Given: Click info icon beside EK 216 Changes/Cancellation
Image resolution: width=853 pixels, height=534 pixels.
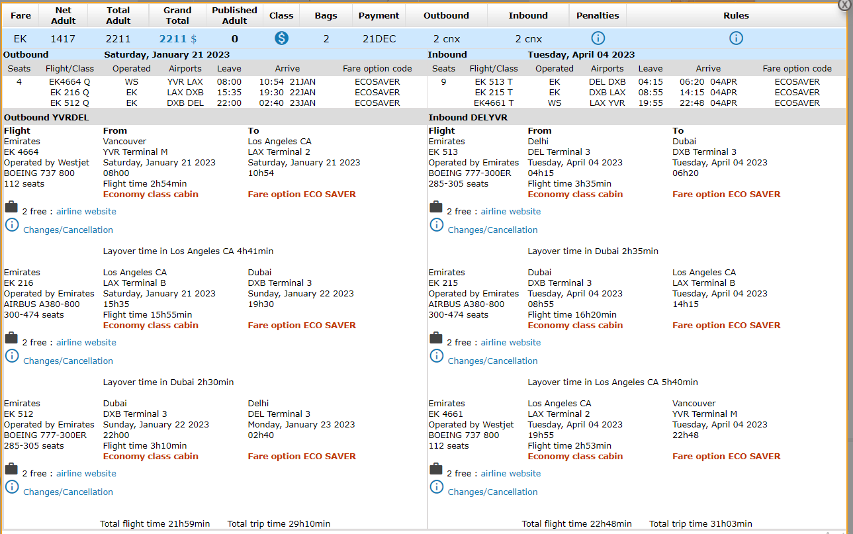Looking at the screenshot, I should (12, 356).
